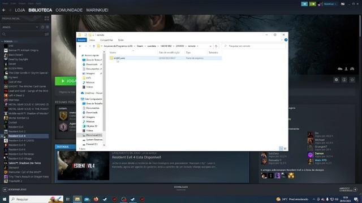Image resolution: width=362 pixels, height=203 pixels.
Task: Select Mortal Kombat 11 in library
Action: tap(19, 118)
